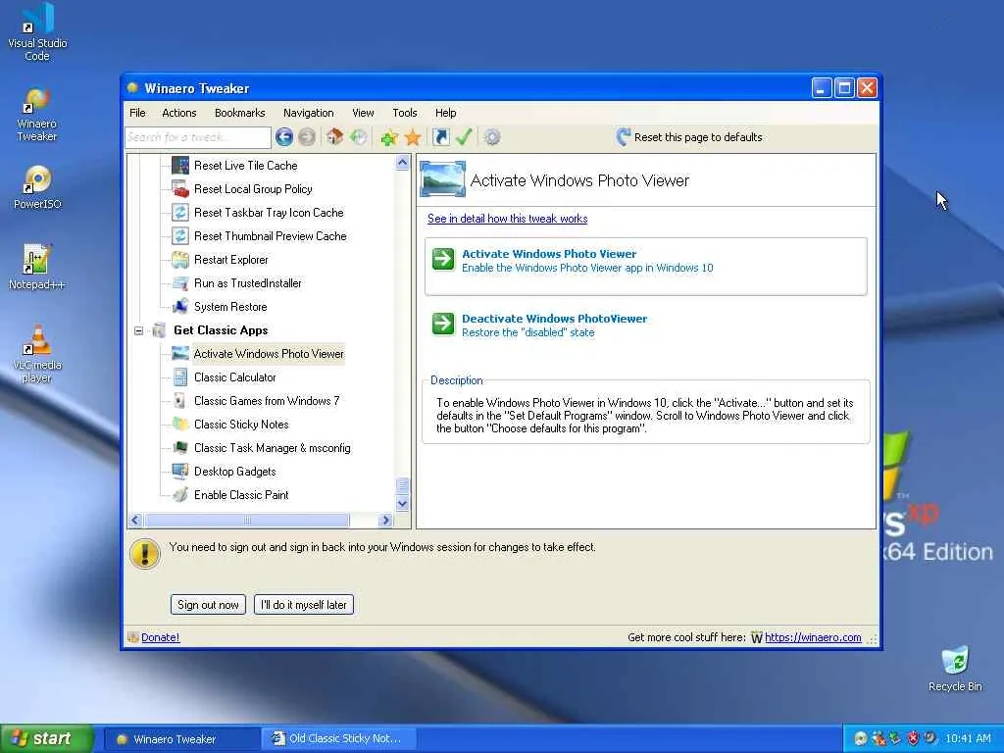Select Reset Live Tile Cache in tree
Image resolution: width=1004 pixels, height=753 pixels.
click(246, 165)
